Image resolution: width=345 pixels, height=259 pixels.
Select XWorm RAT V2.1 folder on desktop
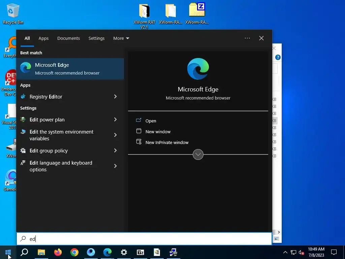144,16
